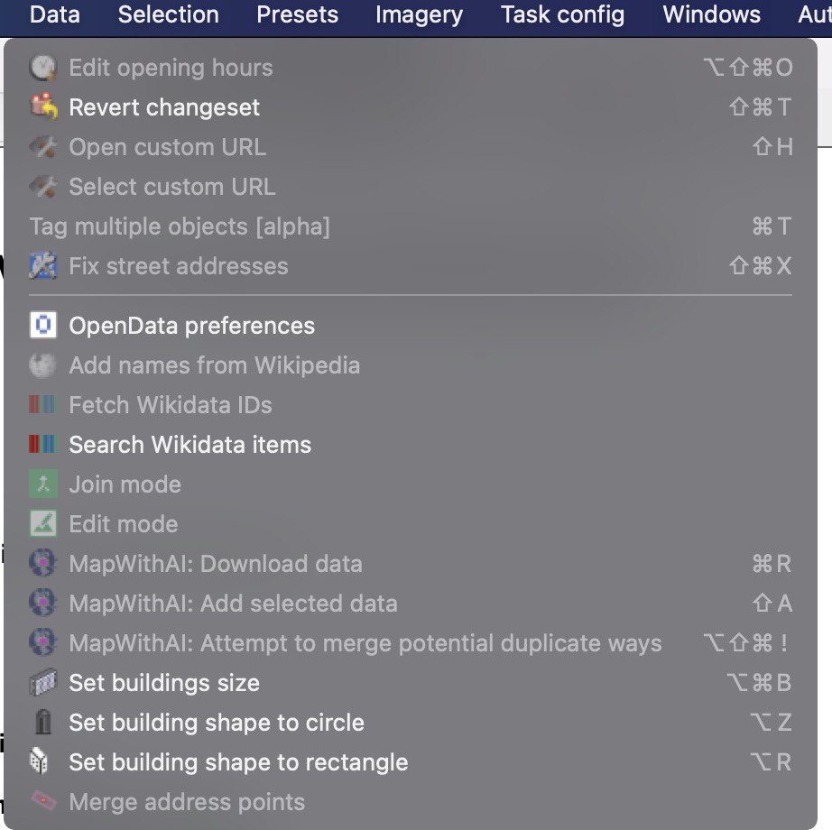The height and width of the screenshot is (830, 832).
Task: Click the Fix street addresses icon
Action: (43, 265)
